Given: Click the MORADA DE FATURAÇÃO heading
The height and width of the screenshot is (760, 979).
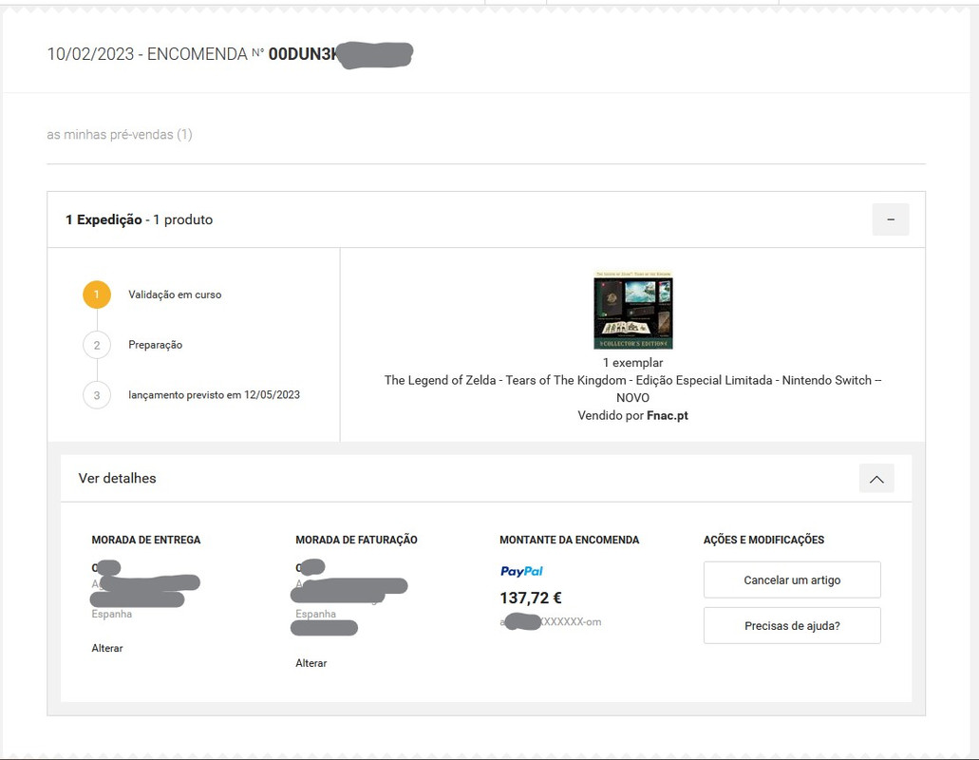Looking at the screenshot, I should tap(356, 540).
